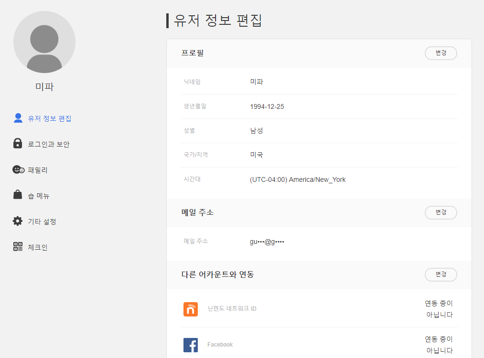Viewport: 484px width, 358px height.
Task: Click the 연동 중이 아닙니다 status beside Nintendo Network ID
Action: (439, 309)
